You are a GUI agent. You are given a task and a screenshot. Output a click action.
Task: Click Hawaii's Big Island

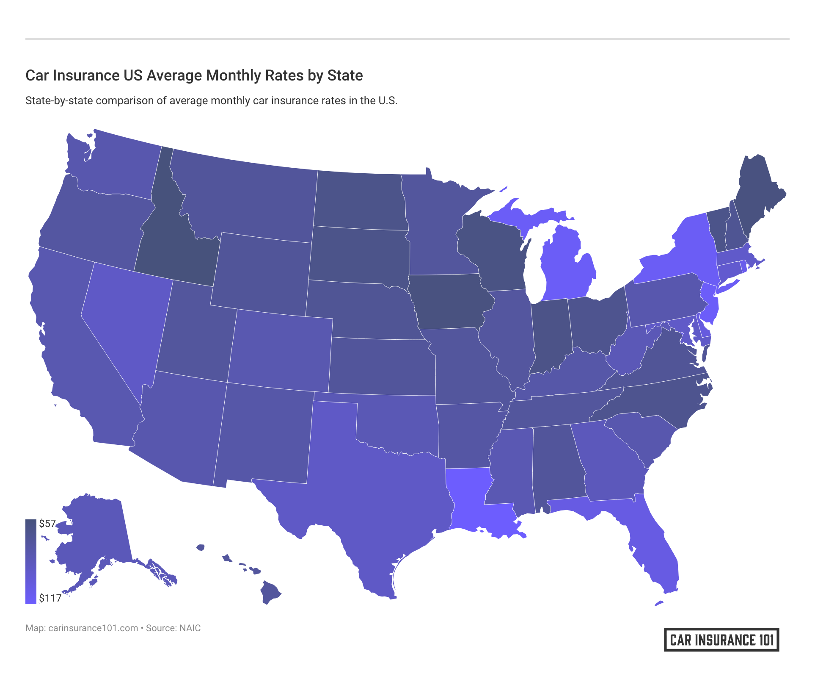270,592
